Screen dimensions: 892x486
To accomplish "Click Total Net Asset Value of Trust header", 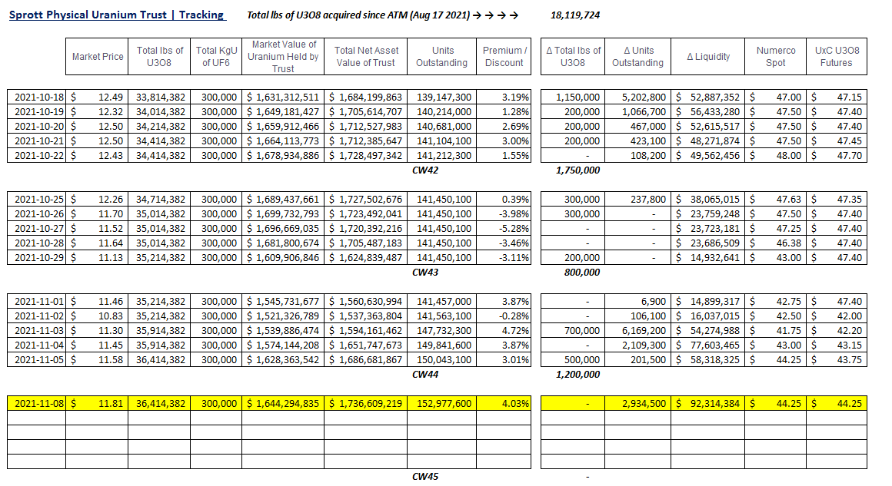I will (x=365, y=57).
